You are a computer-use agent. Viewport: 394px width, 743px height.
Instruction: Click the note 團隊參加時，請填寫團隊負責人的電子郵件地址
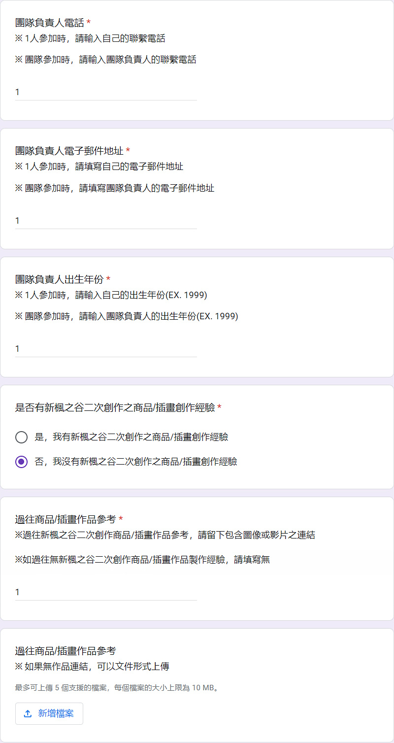tap(115, 188)
